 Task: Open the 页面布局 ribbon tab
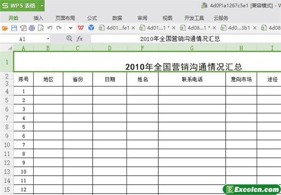pyautogui.click(x=65, y=18)
